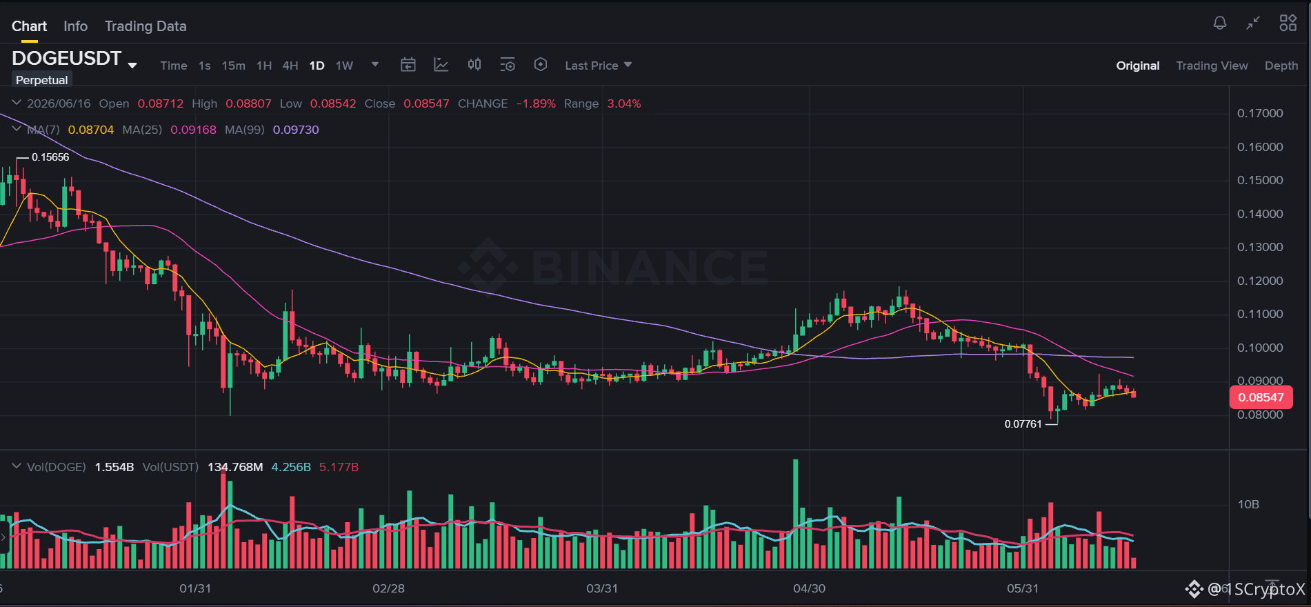Switch to the Chart tab
This screenshot has width=1311, height=607.
(x=29, y=26)
